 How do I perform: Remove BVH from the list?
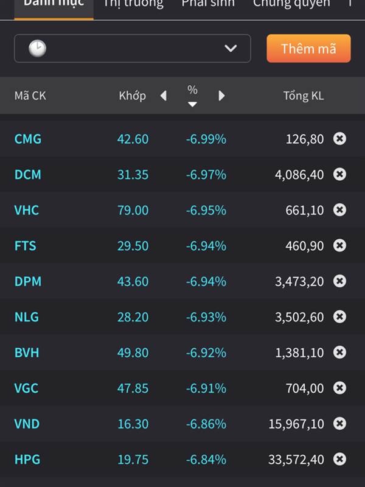click(339, 352)
